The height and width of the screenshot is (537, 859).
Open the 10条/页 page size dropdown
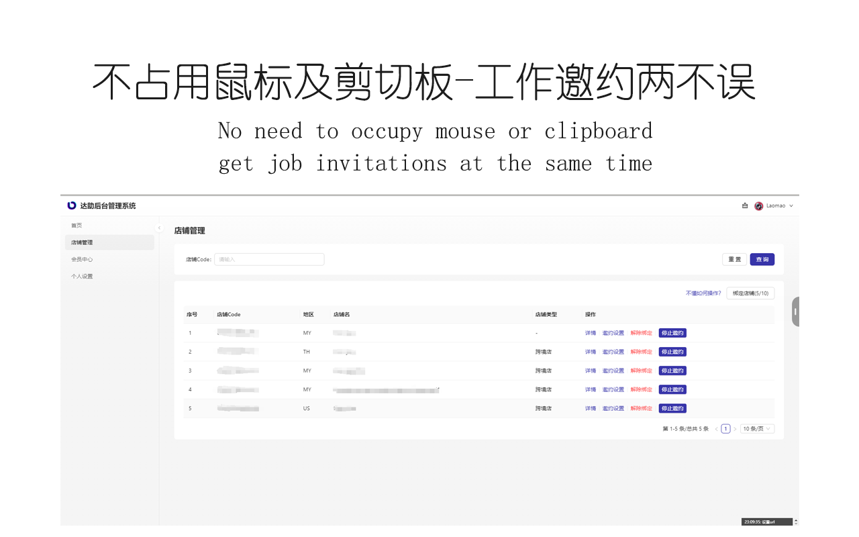tap(757, 428)
